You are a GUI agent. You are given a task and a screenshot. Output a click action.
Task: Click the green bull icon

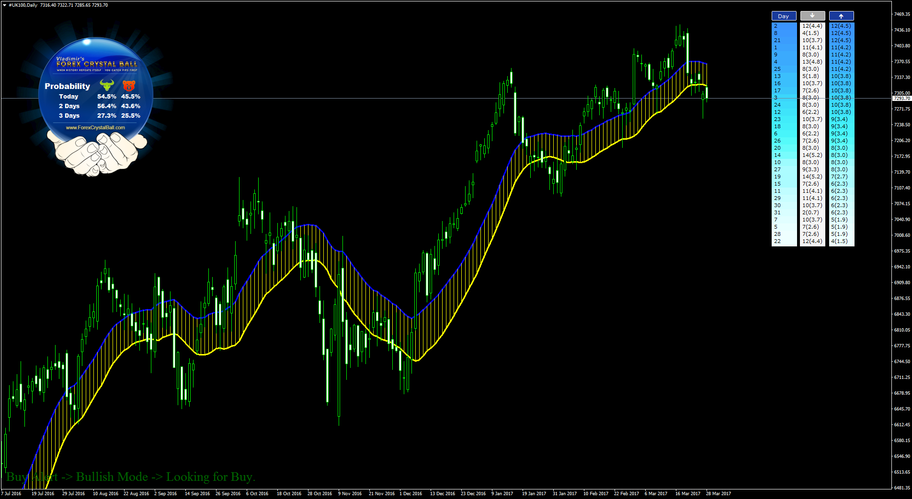point(107,85)
